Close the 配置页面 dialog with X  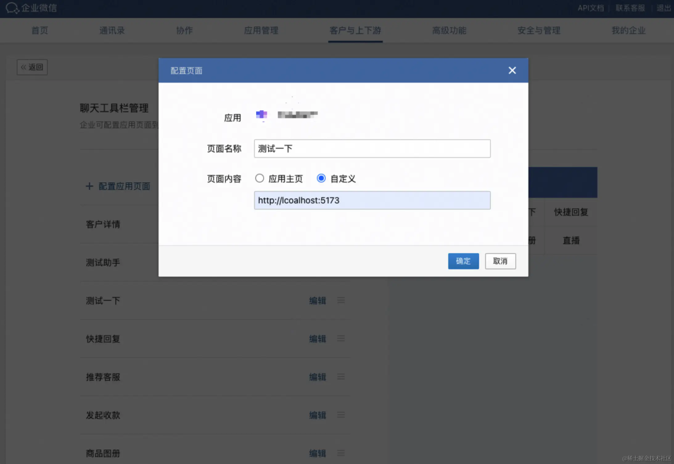[512, 71]
